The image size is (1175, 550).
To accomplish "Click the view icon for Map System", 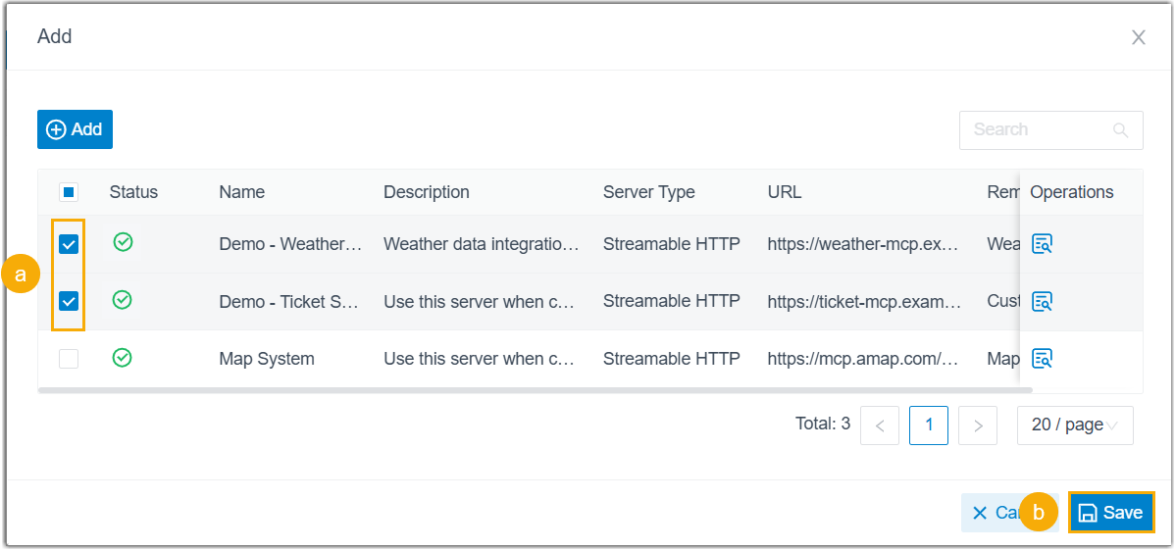I will pyautogui.click(x=1043, y=359).
